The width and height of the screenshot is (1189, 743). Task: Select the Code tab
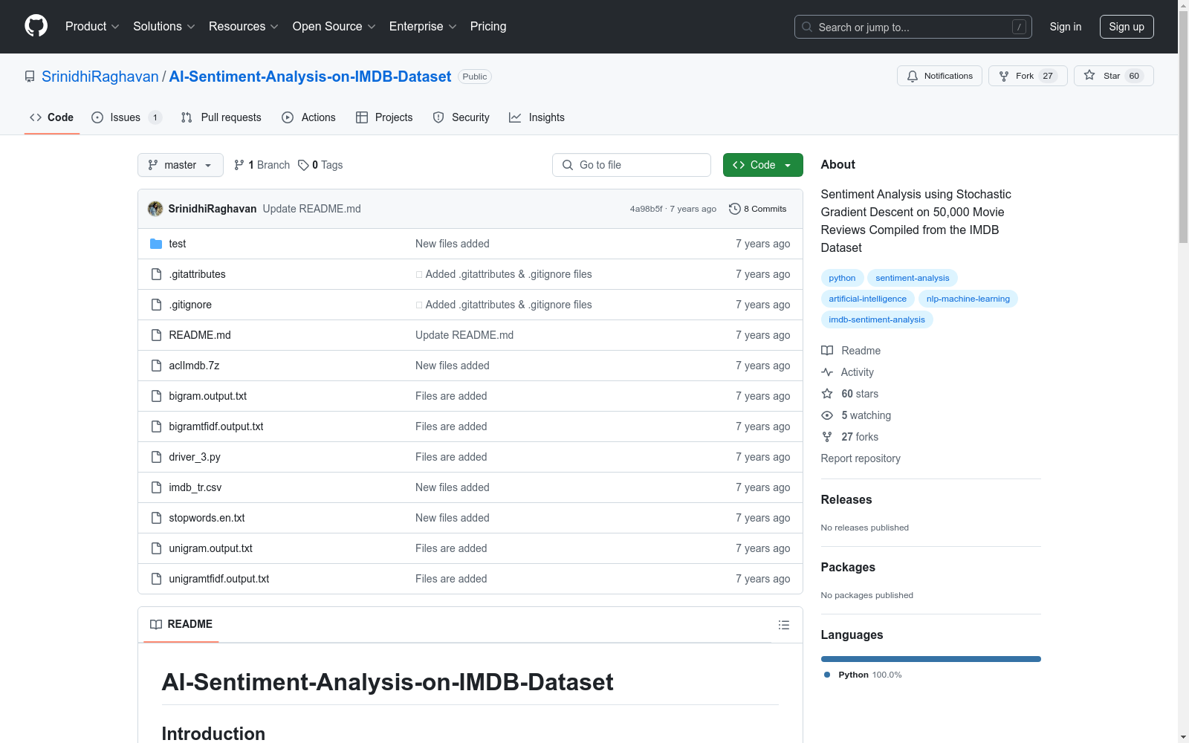[x=52, y=117]
